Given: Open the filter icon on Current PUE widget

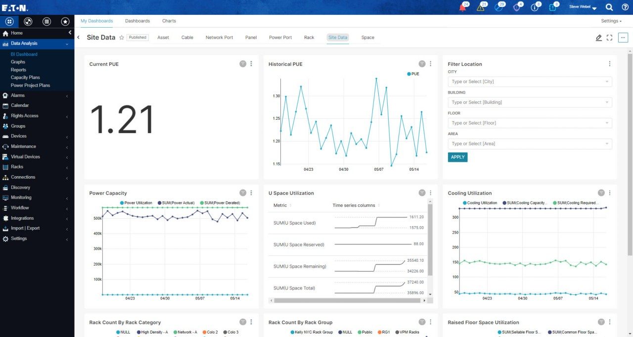Looking at the screenshot, I should tap(243, 63).
